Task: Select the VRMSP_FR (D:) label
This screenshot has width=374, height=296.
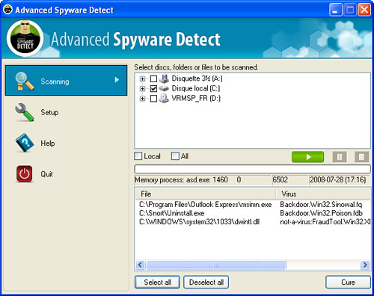Action: pos(196,99)
